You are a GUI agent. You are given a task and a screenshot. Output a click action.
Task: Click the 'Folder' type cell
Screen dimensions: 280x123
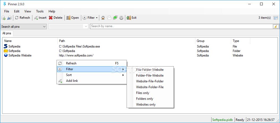point(237,51)
